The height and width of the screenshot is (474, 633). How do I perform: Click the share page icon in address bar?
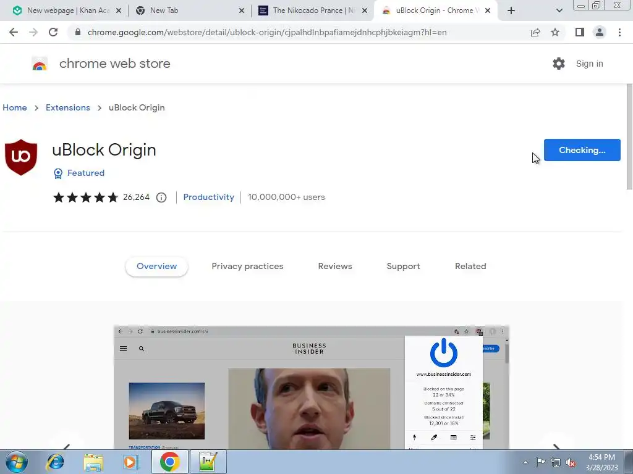[535, 32]
